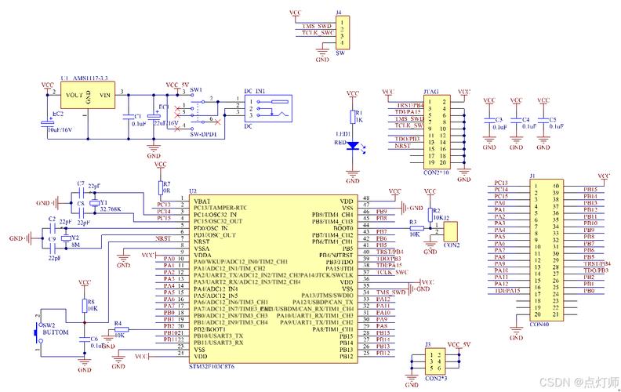The width and height of the screenshot is (621, 392).
Task: Select resistor R8 10K reset pull-up
Action: tap(85, 306)
